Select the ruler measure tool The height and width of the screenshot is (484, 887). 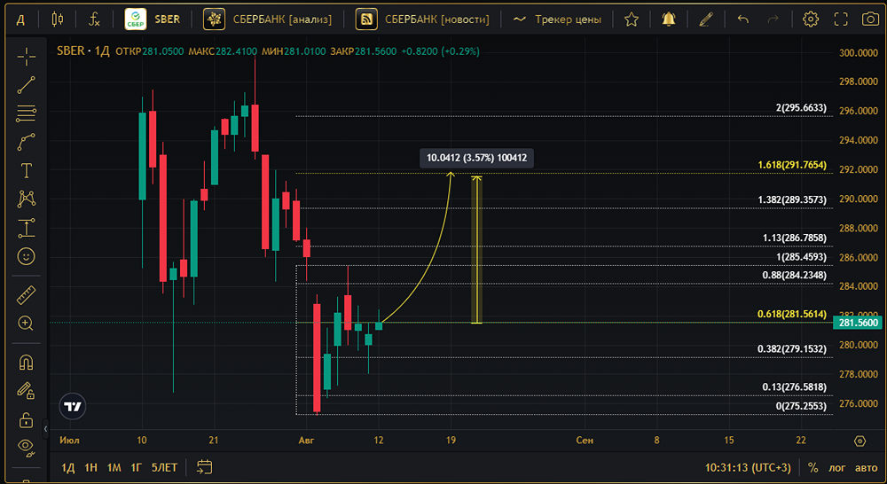click(26, 295)
